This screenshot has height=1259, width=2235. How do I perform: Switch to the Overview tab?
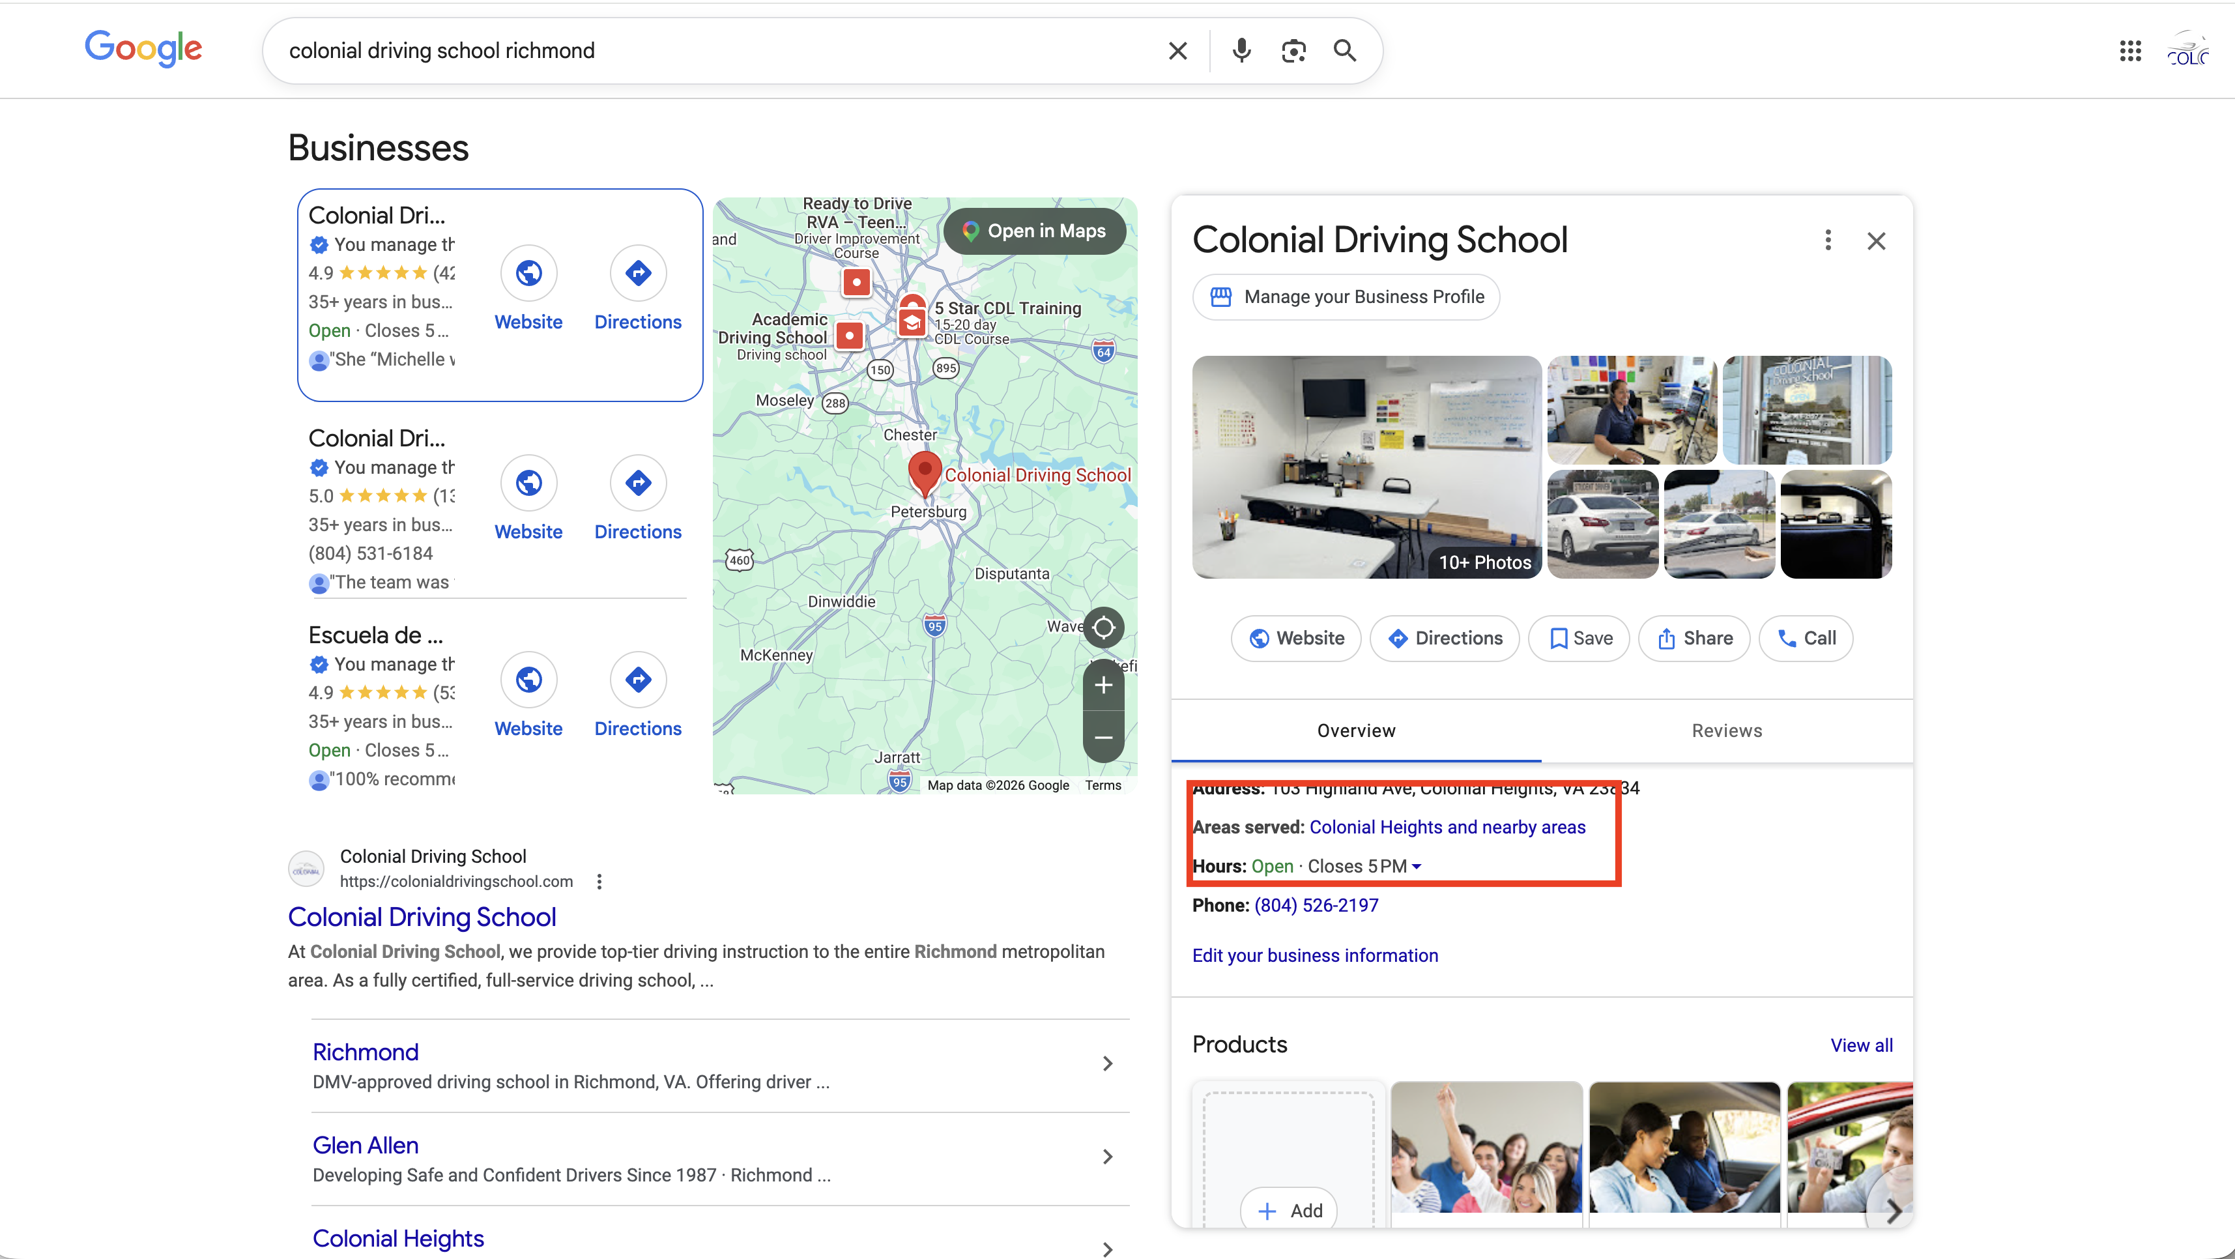1356,731
